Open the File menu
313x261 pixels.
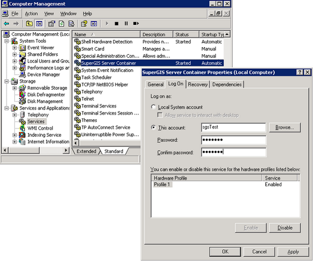pyautogui.click(x=15, y=14)
